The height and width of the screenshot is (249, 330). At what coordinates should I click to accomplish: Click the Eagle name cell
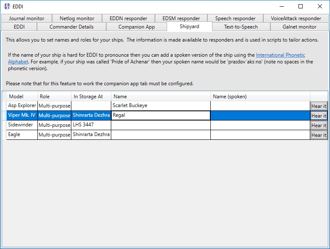click(x=161, y=135)
